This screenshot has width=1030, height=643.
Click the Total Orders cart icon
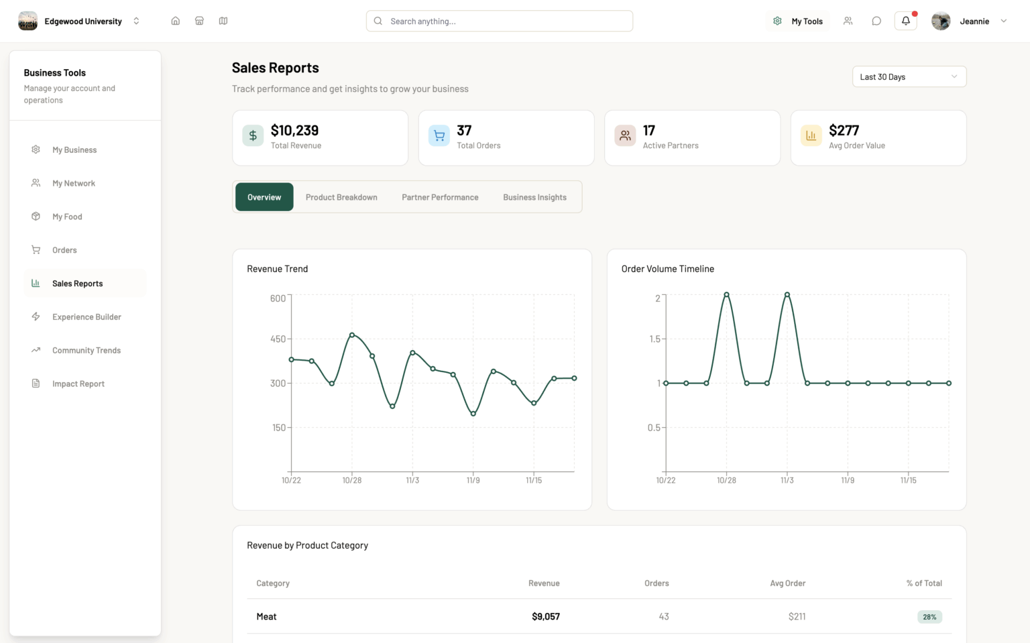439,135
